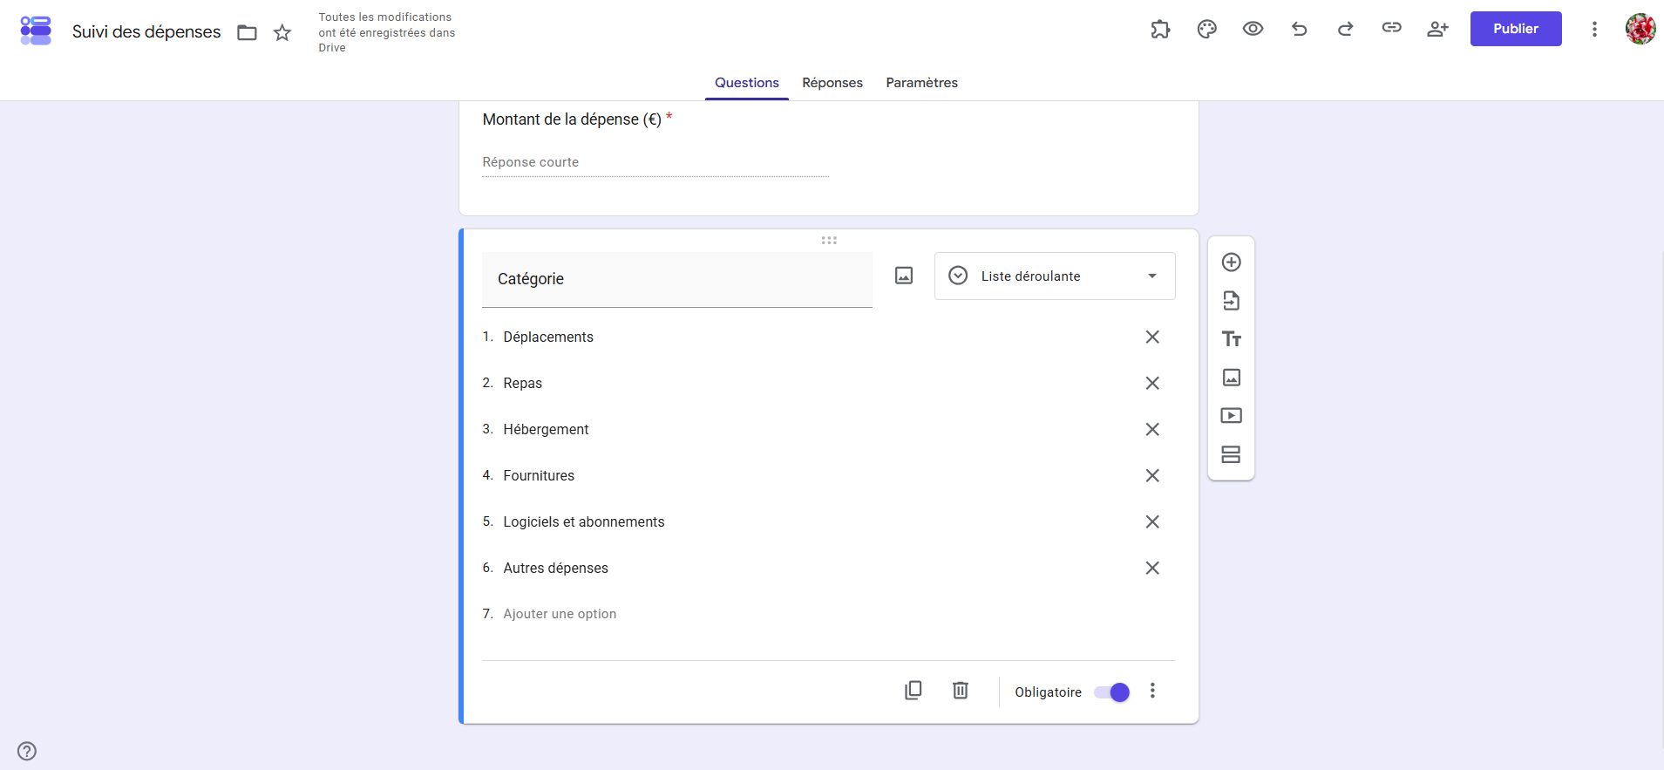Screen dimensions: 1664x770
Task: Remove the Repas option
Action: 1152,383
